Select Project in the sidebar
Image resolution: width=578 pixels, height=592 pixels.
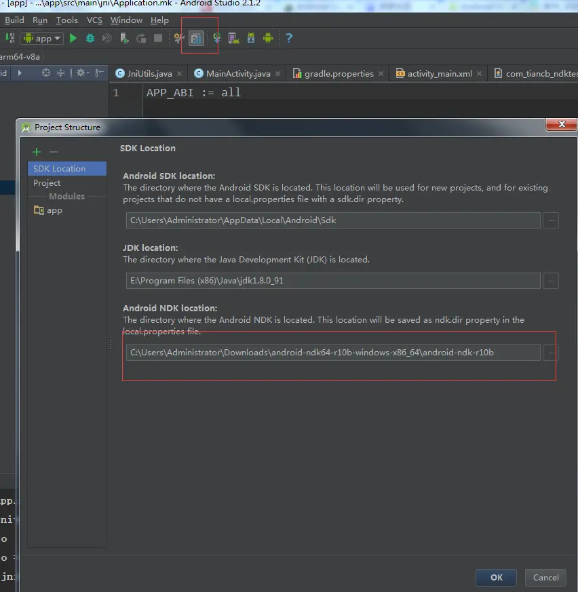pyautogui.click(x=67, y=183)
